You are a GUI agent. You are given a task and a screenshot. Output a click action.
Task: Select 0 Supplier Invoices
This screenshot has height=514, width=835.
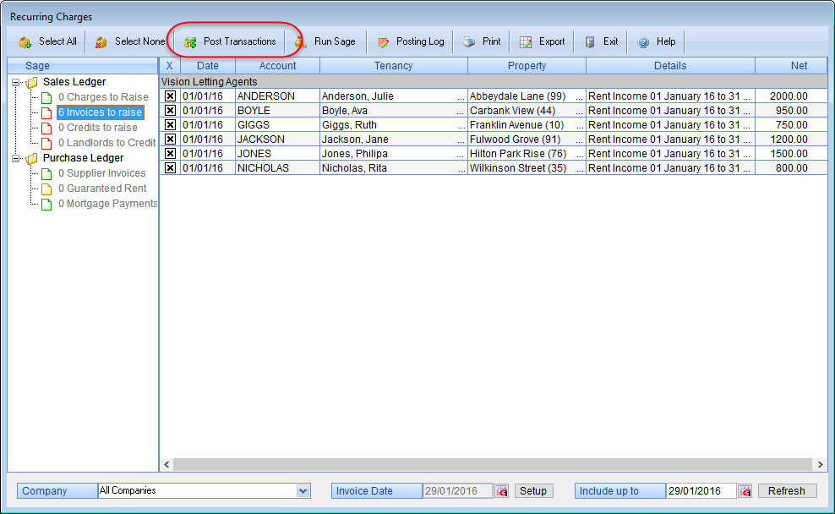coord(101,173)
